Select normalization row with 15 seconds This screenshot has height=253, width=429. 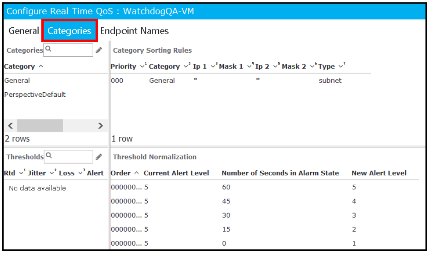pyautogui.click(x=264, y=229)
